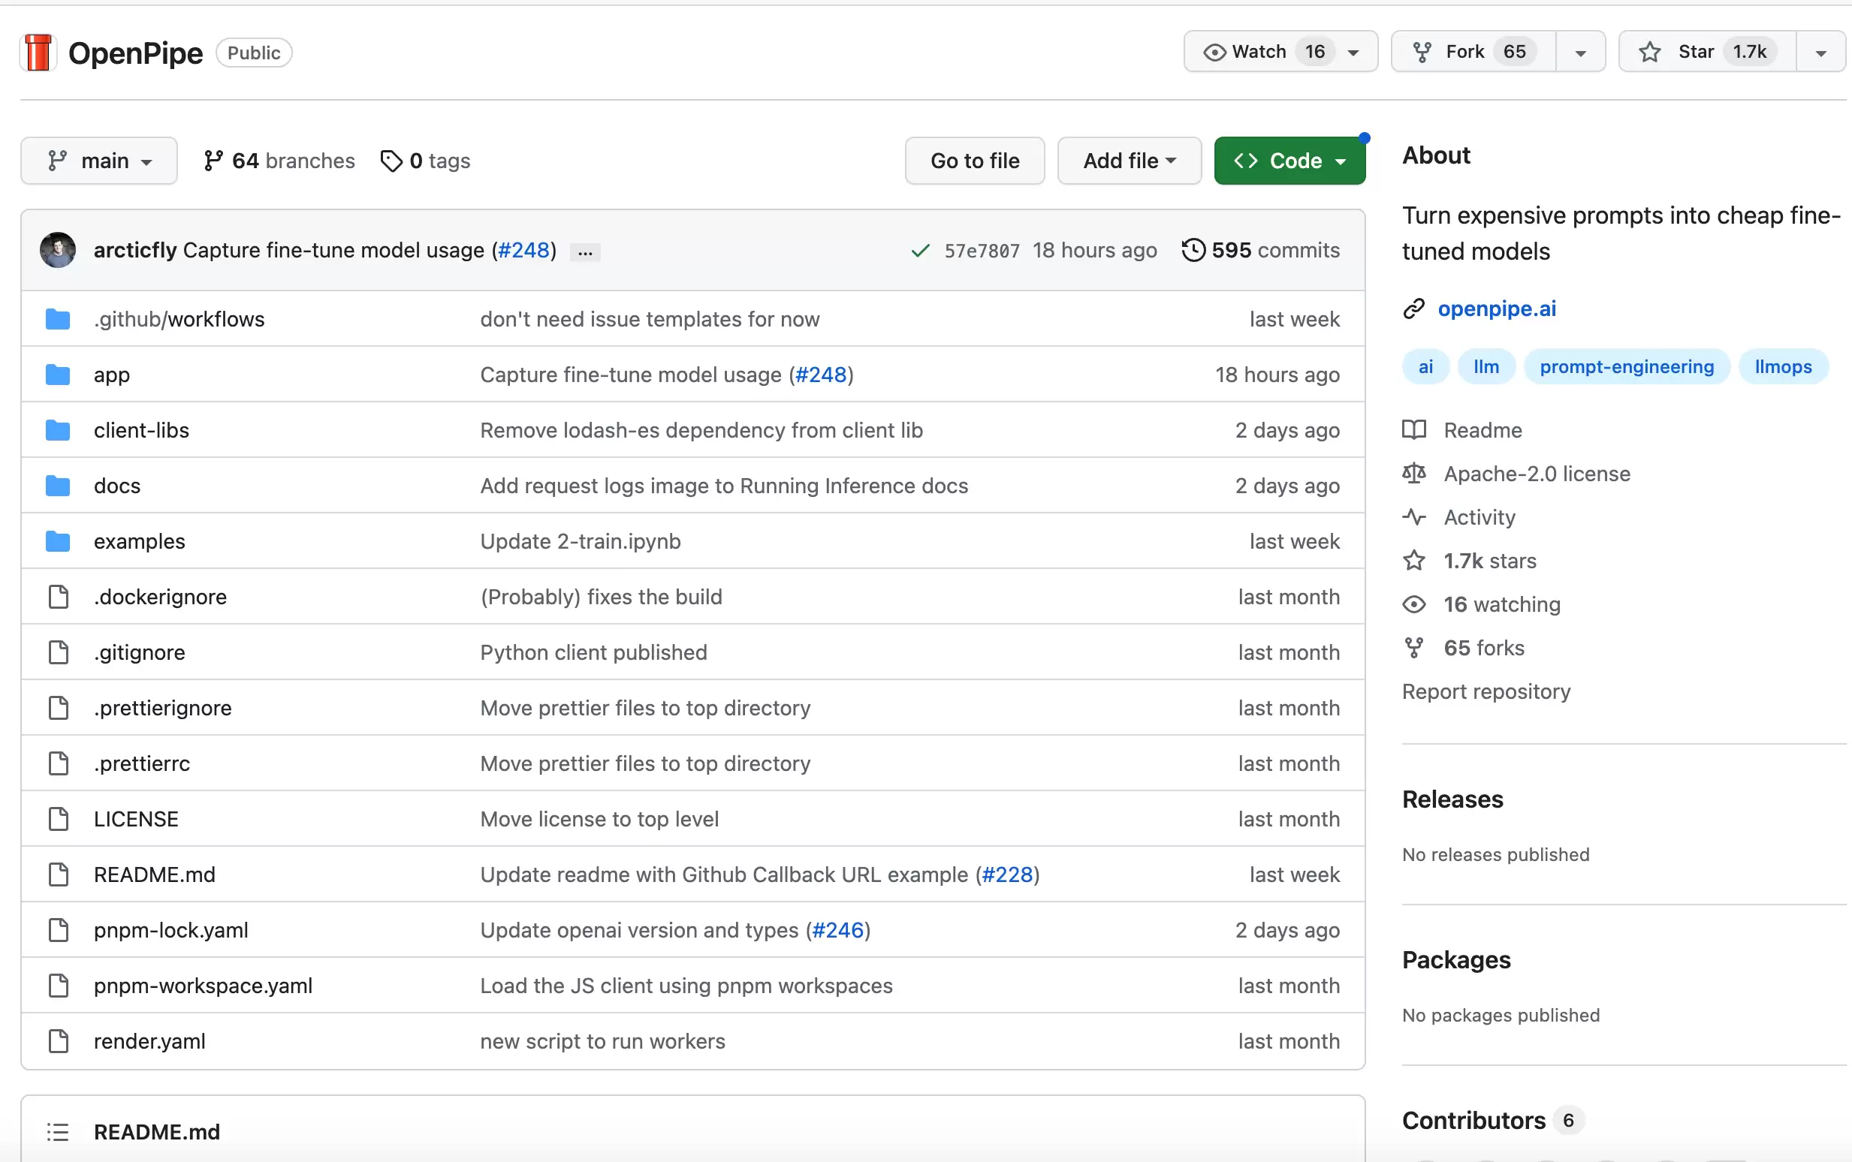Viewport: 1852px width, 1162px height.
Task: Expand the commit message ellipsis
Action: [x=585, y=252]
